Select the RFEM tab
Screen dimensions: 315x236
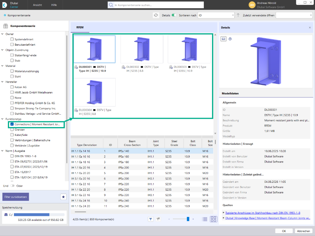tap(80, 28)
